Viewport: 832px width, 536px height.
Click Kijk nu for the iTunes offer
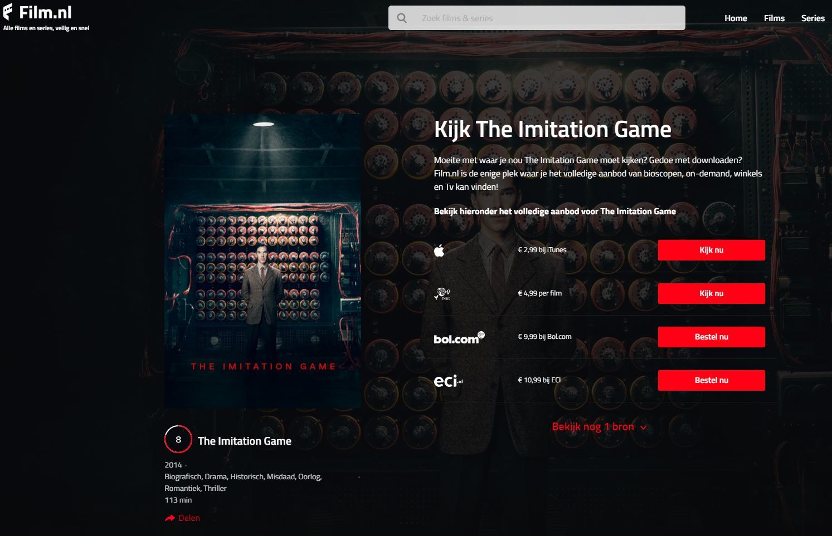pos(712,250)
